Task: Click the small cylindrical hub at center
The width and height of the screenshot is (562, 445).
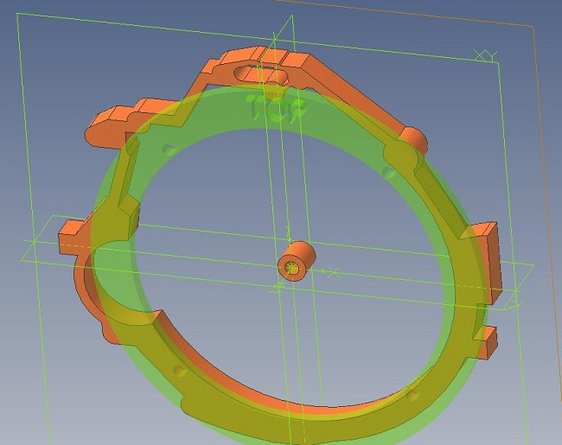Action: [x=296, y=264]
